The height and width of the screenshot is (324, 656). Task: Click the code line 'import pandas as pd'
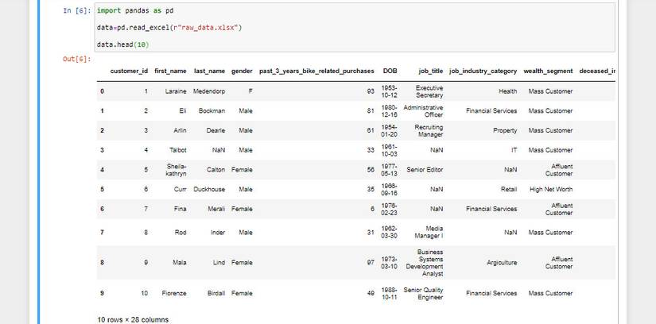pos(135,11)
